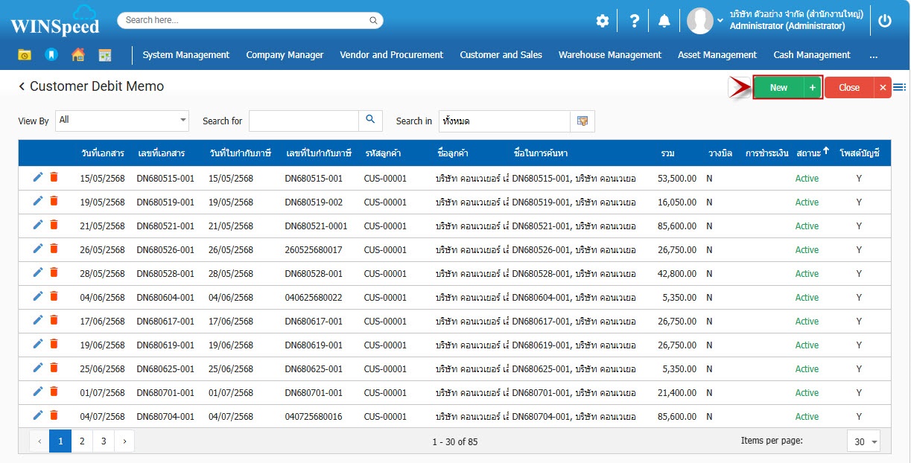
Task: Open the recent history folder icon
Action: pyautogui.click(x=25, y=55)
